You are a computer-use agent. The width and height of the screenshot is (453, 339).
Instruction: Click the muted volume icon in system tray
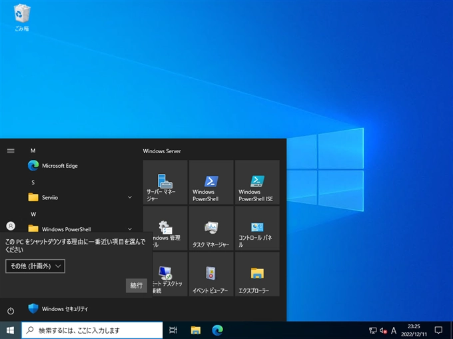(x=383, y=330)
